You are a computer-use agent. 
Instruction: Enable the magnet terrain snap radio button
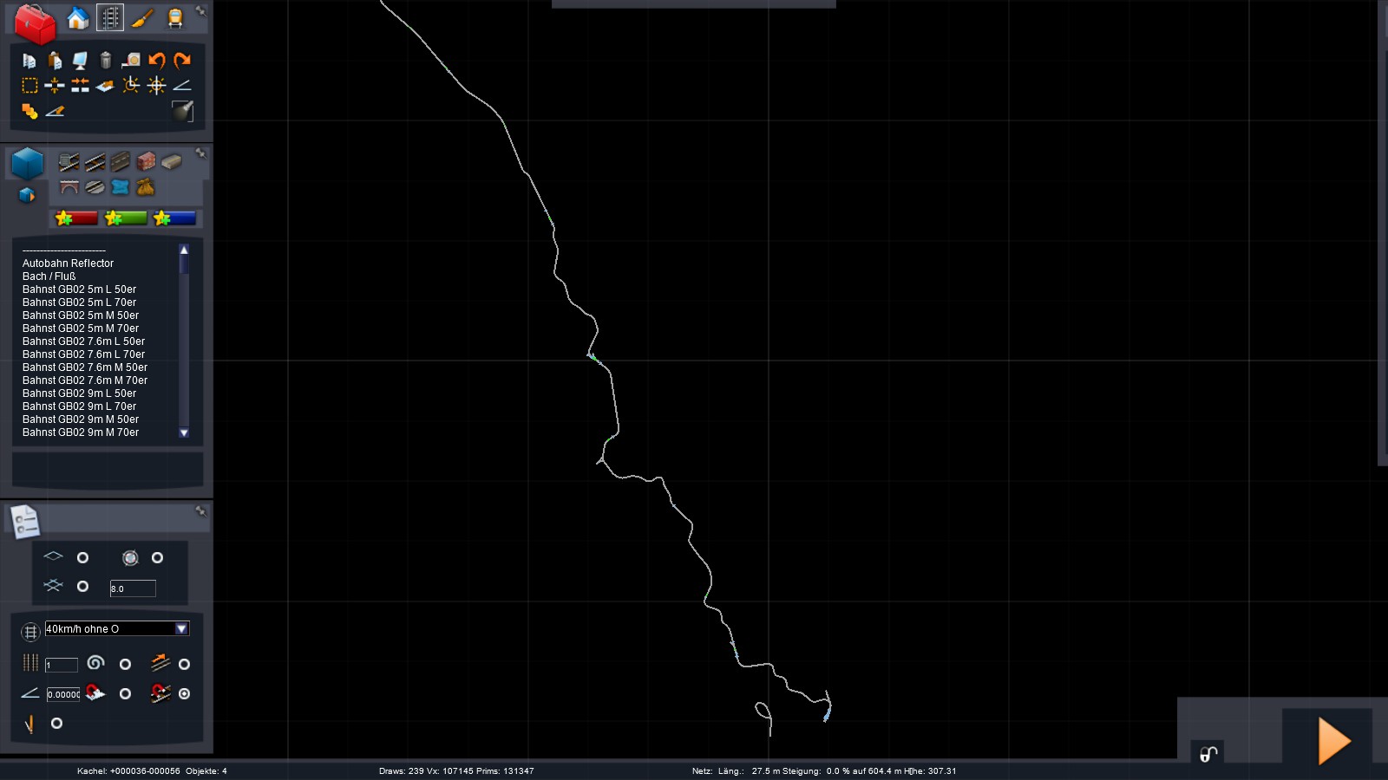coord(125,693)
